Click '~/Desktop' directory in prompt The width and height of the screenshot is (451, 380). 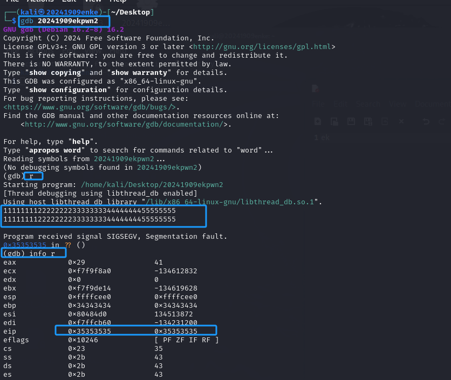tap(131, 12)
